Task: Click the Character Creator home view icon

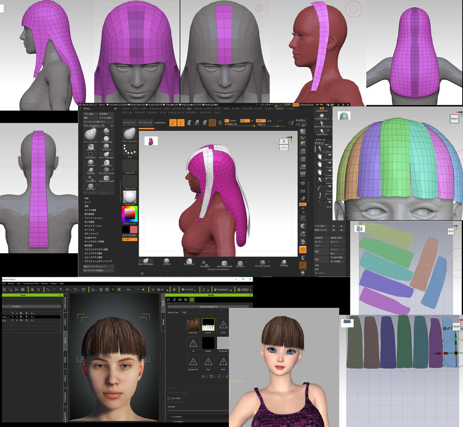Action: point(93,290)
